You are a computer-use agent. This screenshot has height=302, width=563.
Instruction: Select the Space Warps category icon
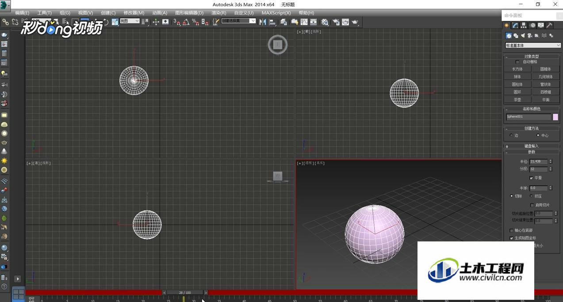pyautogui.click(x=544, y=36)
